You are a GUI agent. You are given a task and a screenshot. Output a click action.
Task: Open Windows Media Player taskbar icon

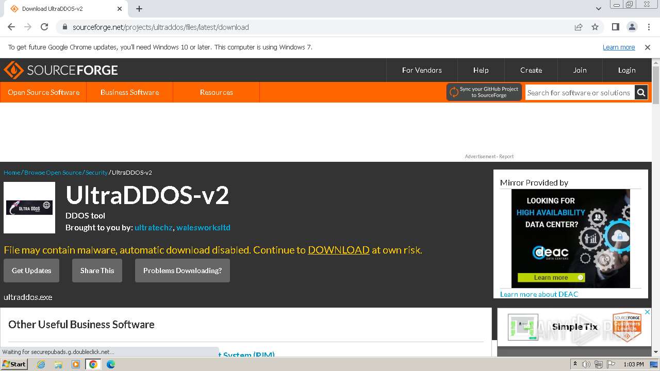(x=76, y=364)
